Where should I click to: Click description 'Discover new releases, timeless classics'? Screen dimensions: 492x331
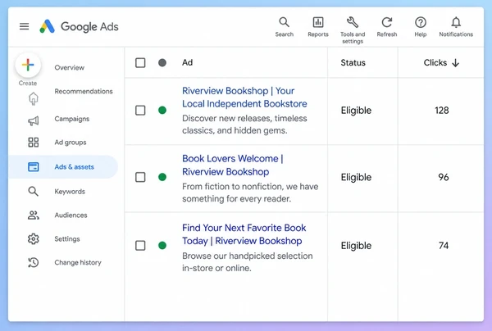click(x=244, y=125)
